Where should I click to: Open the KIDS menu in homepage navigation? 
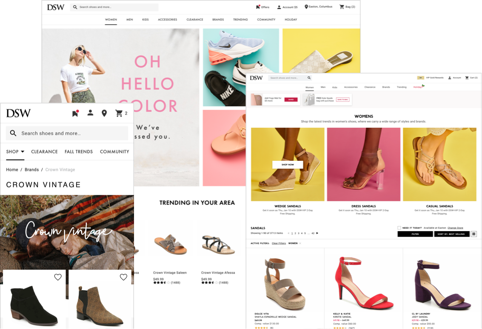point(145,20)
